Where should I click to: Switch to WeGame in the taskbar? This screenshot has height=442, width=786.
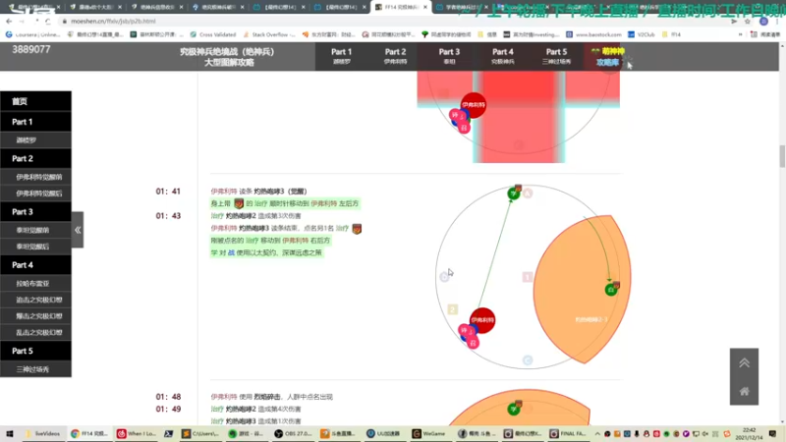click(x=429, y=433)
